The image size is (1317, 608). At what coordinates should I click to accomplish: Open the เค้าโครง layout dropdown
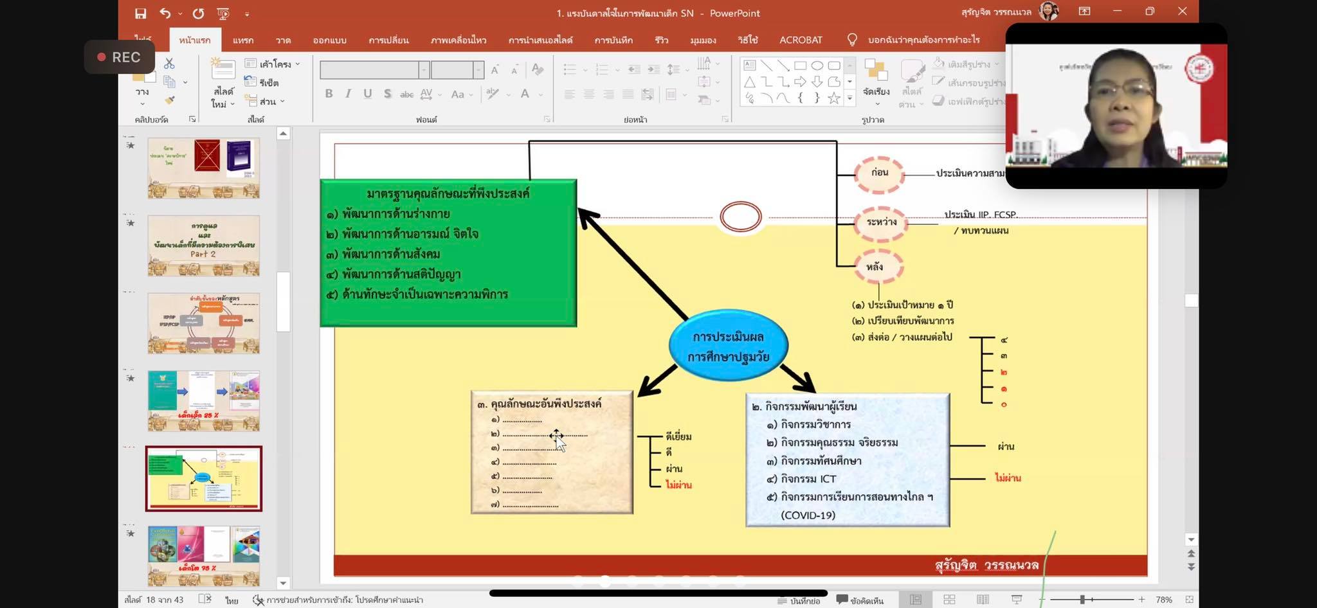pyautogui.click(x=273, y=64)
